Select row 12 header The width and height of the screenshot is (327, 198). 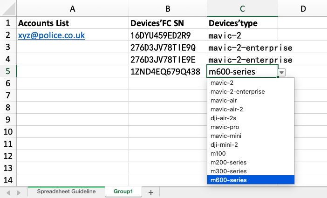[8, 156]
